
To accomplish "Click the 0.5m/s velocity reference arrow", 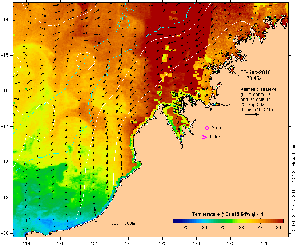I will [x=251, y=114].
